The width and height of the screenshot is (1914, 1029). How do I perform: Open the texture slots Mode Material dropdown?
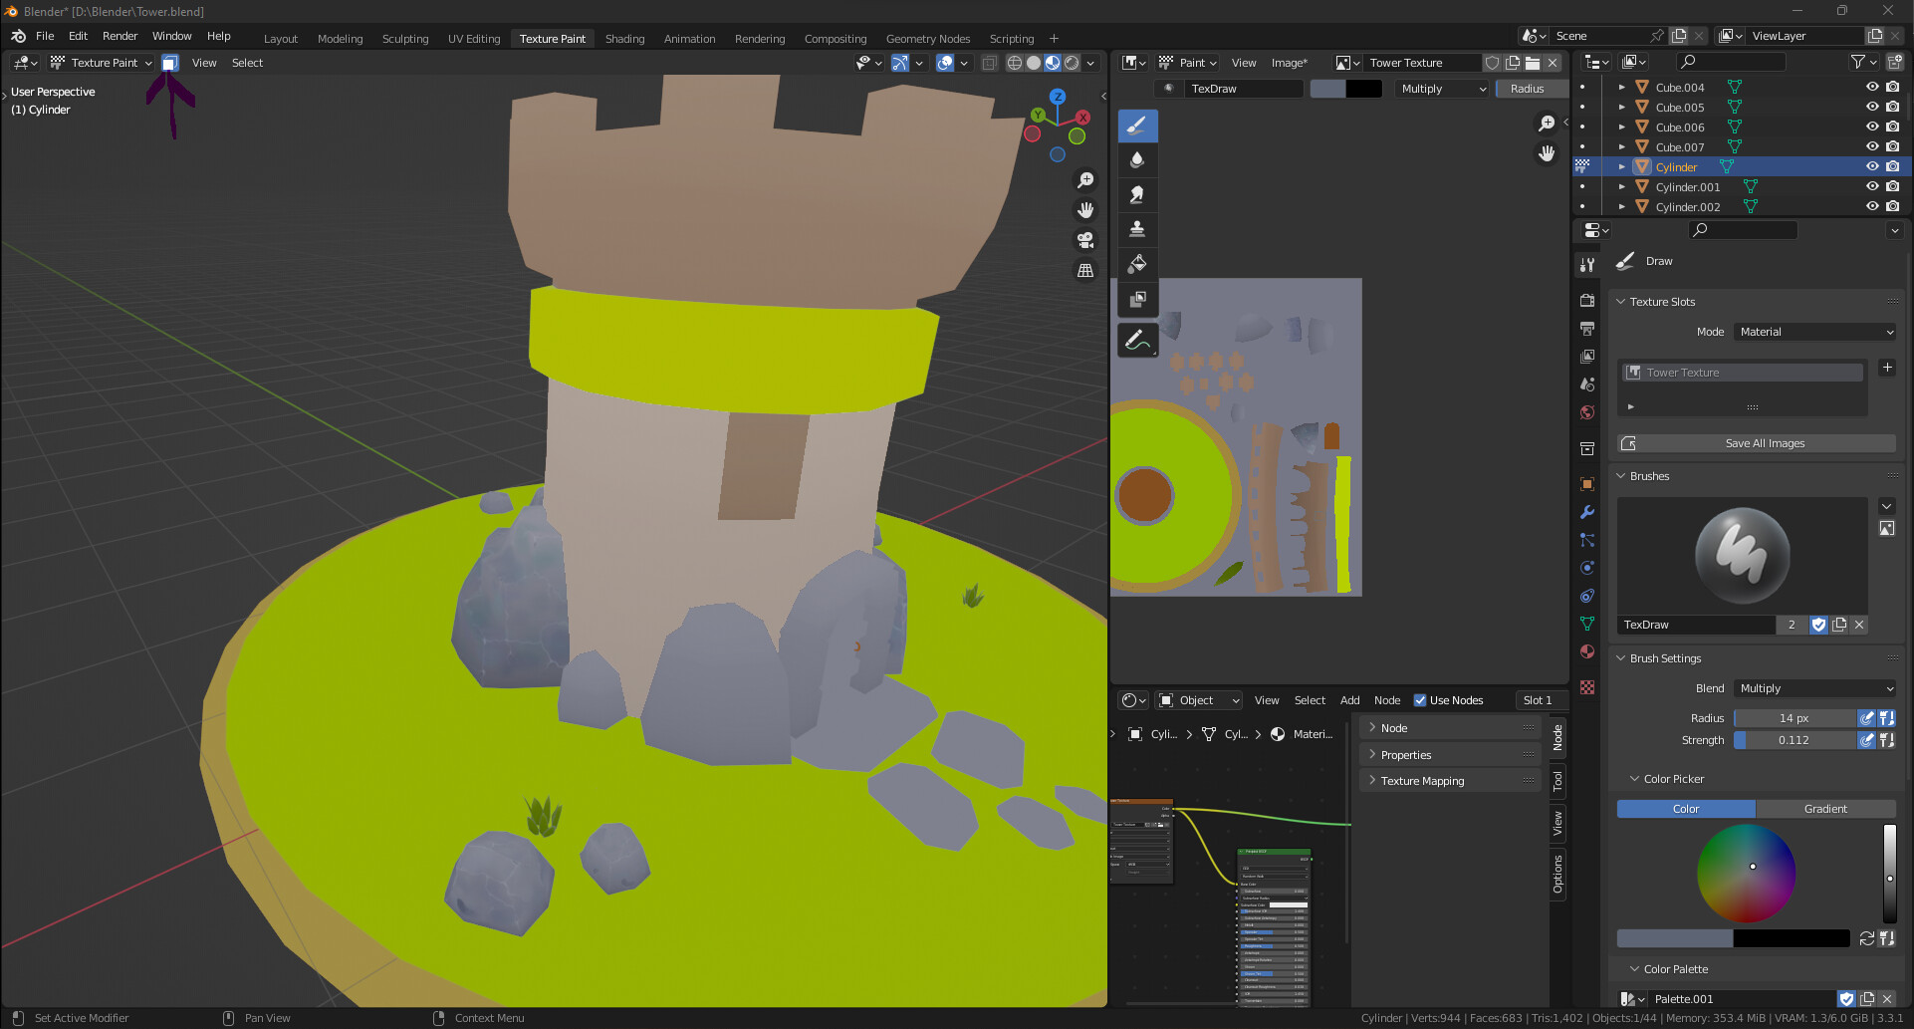coord(1815,332)
